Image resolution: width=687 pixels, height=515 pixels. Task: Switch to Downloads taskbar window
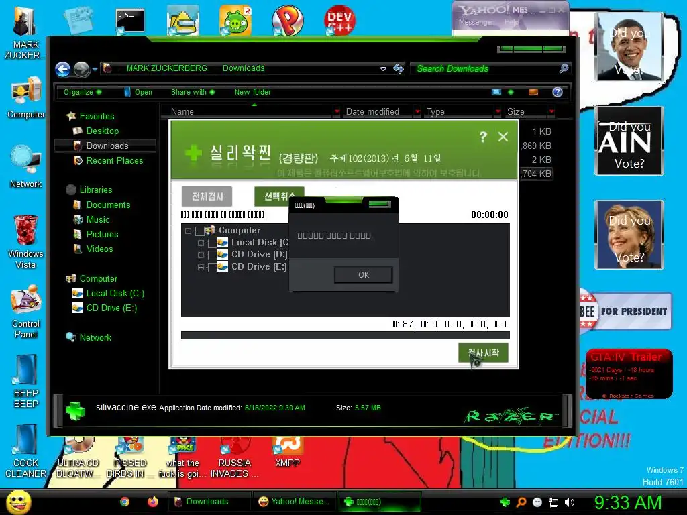coord(209,502)
